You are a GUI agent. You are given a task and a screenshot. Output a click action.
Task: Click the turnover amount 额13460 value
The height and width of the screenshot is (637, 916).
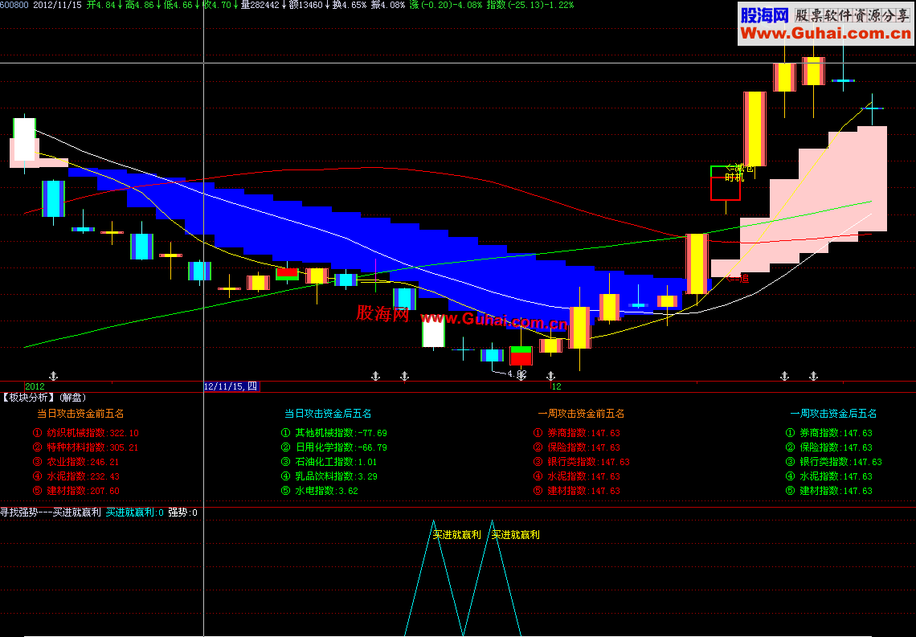click(x=305, y=5)
